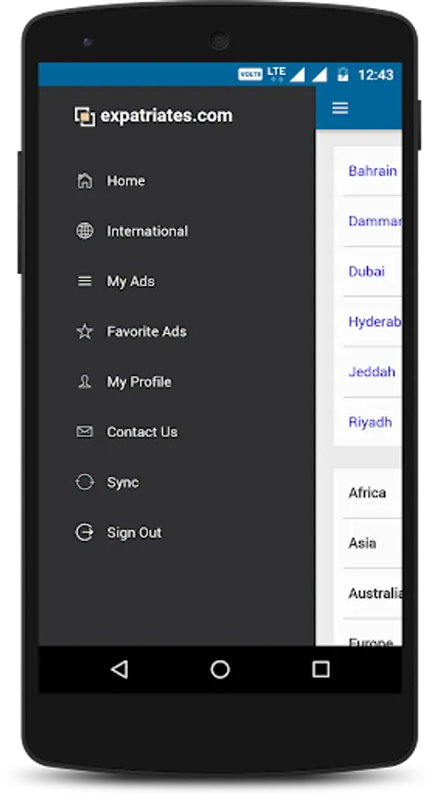This screenshot has width=430, height=795.
Task: Open the Riyadh location link
Action: (x=370, y=422)
